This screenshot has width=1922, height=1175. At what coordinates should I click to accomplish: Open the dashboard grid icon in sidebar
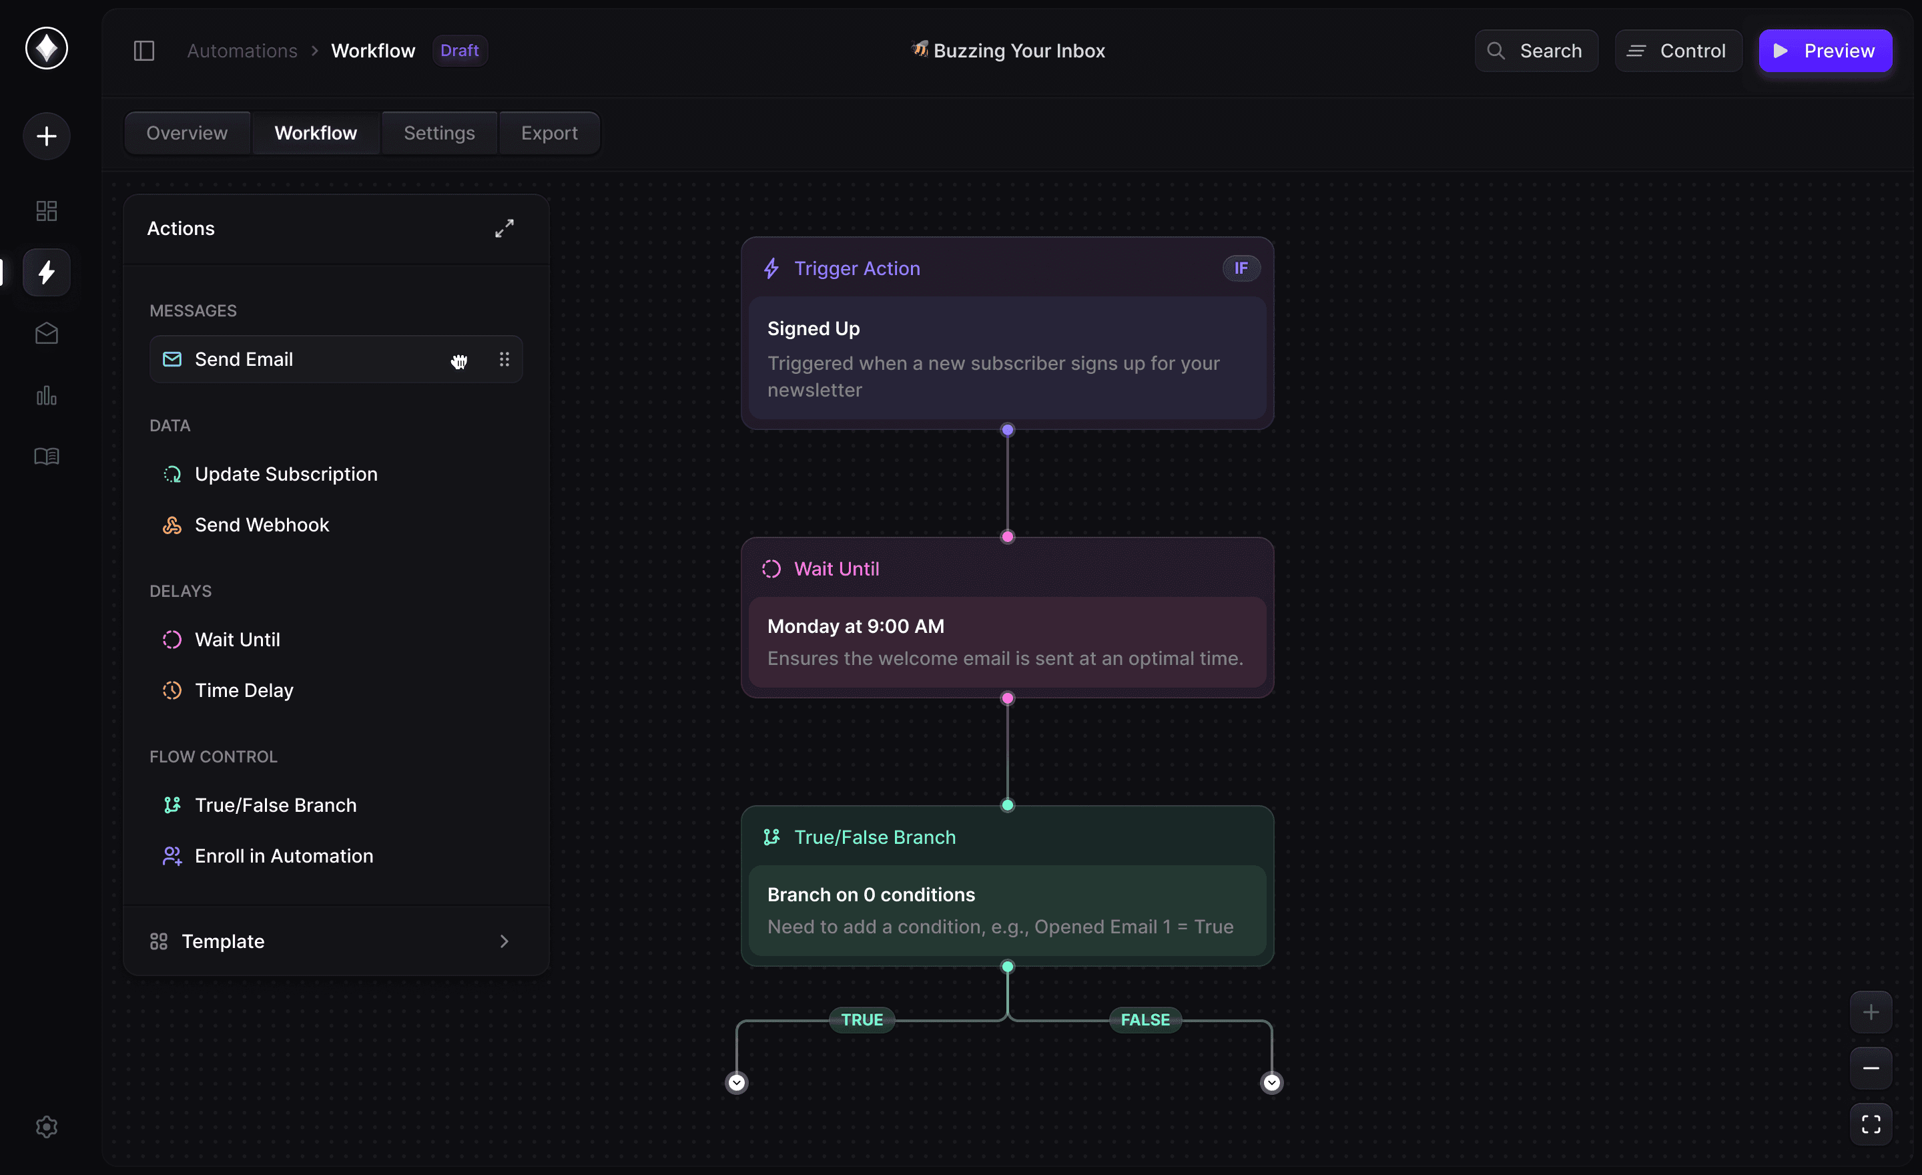click(47, 211)
